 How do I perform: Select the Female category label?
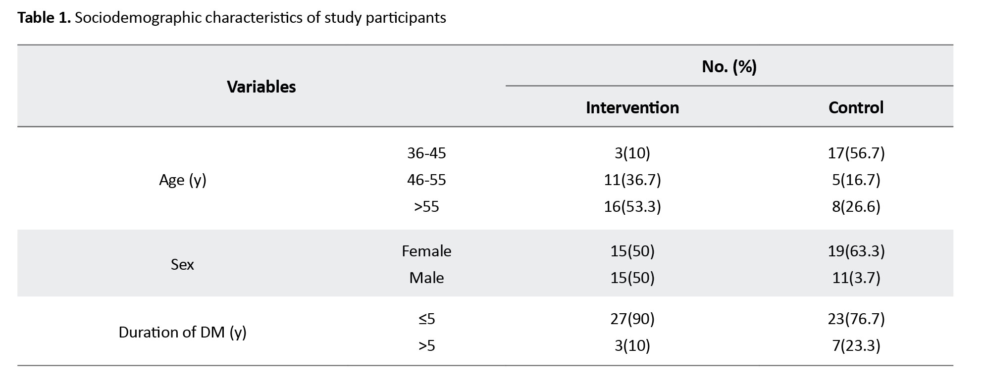[x=426, y=251]
